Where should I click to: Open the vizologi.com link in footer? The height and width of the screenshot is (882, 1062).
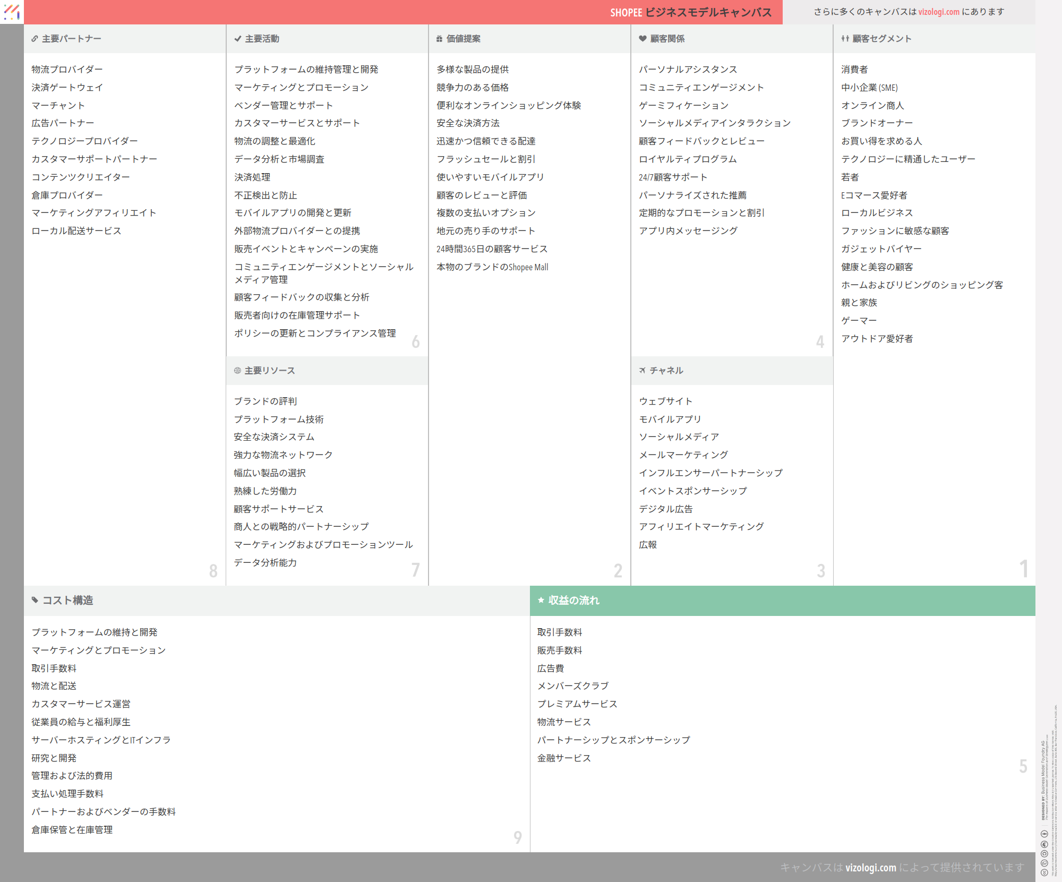pos(870,867)
